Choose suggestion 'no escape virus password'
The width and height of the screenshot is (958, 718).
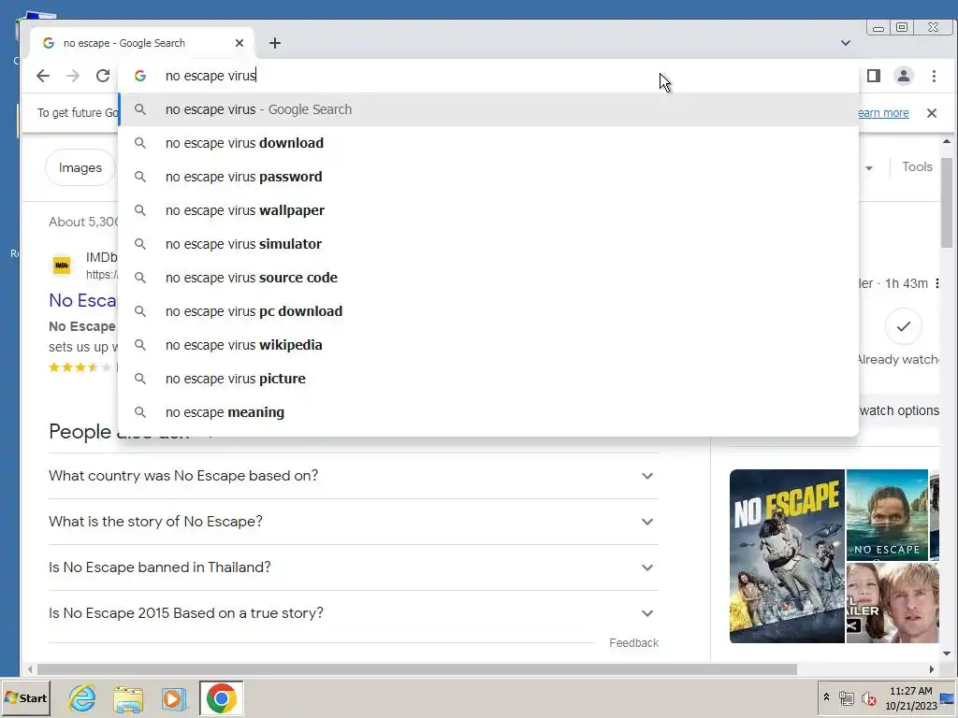pos(488,177)
